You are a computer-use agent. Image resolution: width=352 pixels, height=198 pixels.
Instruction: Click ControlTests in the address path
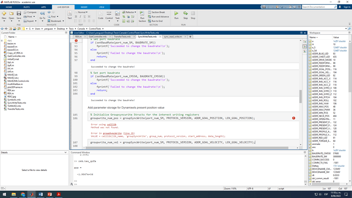tap(95, 29)
